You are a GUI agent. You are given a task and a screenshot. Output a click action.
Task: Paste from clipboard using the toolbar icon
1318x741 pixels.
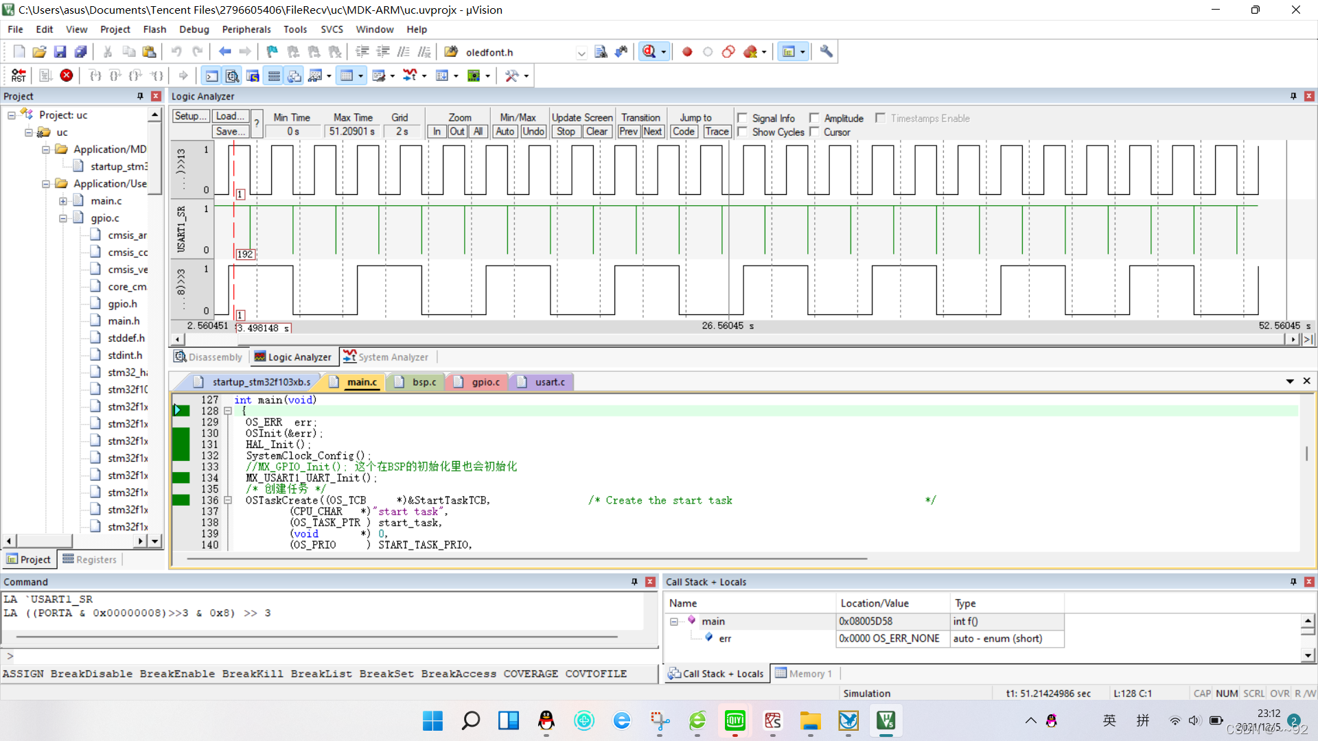tap(149, 51)
